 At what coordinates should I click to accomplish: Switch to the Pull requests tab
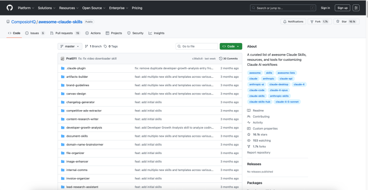[65, 33]
